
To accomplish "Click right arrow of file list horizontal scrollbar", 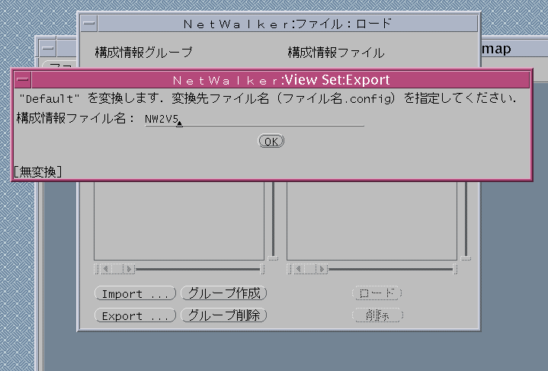I will [321, 269].
